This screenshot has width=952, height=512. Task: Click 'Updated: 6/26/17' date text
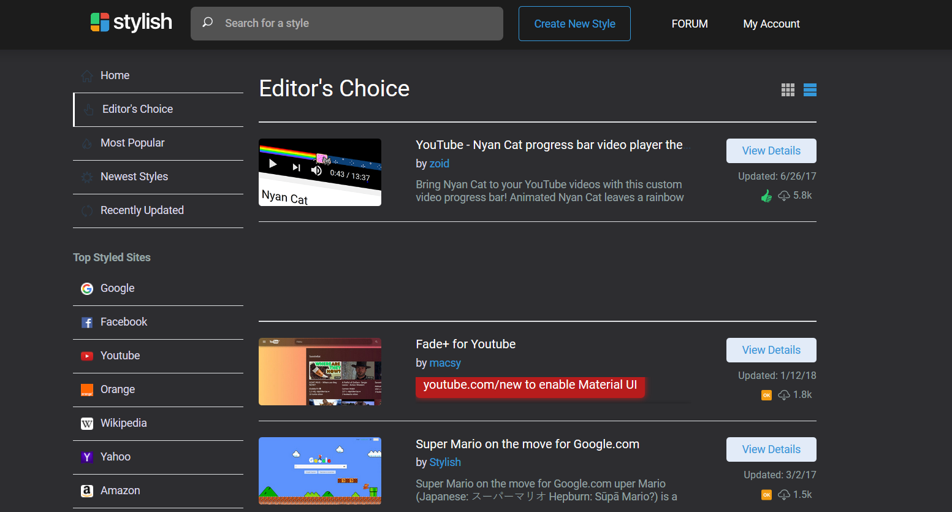[x=777, y=176]
